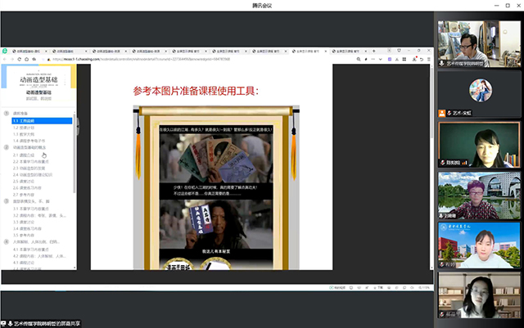The height and width of the screenshot is (328, 524).
Task: Open the three-dots menu in address bar
Action: point(373,59)
